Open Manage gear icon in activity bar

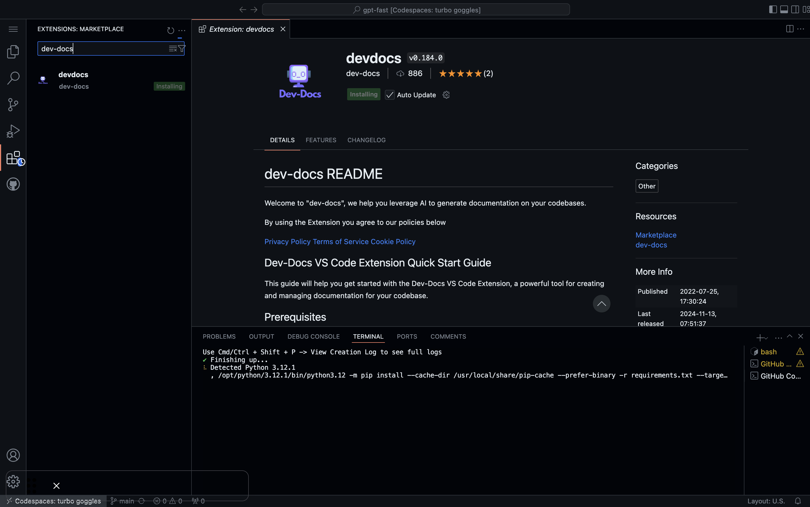(x=13, y=482)
